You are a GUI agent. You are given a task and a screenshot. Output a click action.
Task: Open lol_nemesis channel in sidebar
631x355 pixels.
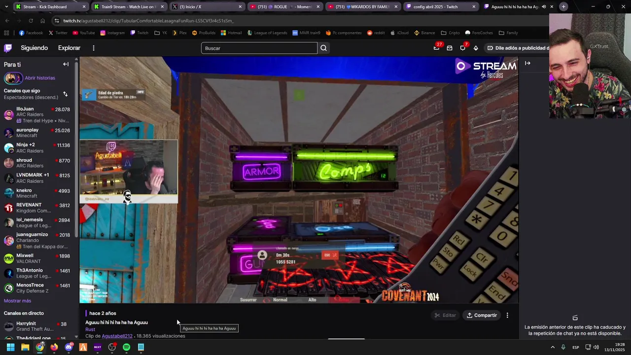pyautogui.click(x=37, y=222)
